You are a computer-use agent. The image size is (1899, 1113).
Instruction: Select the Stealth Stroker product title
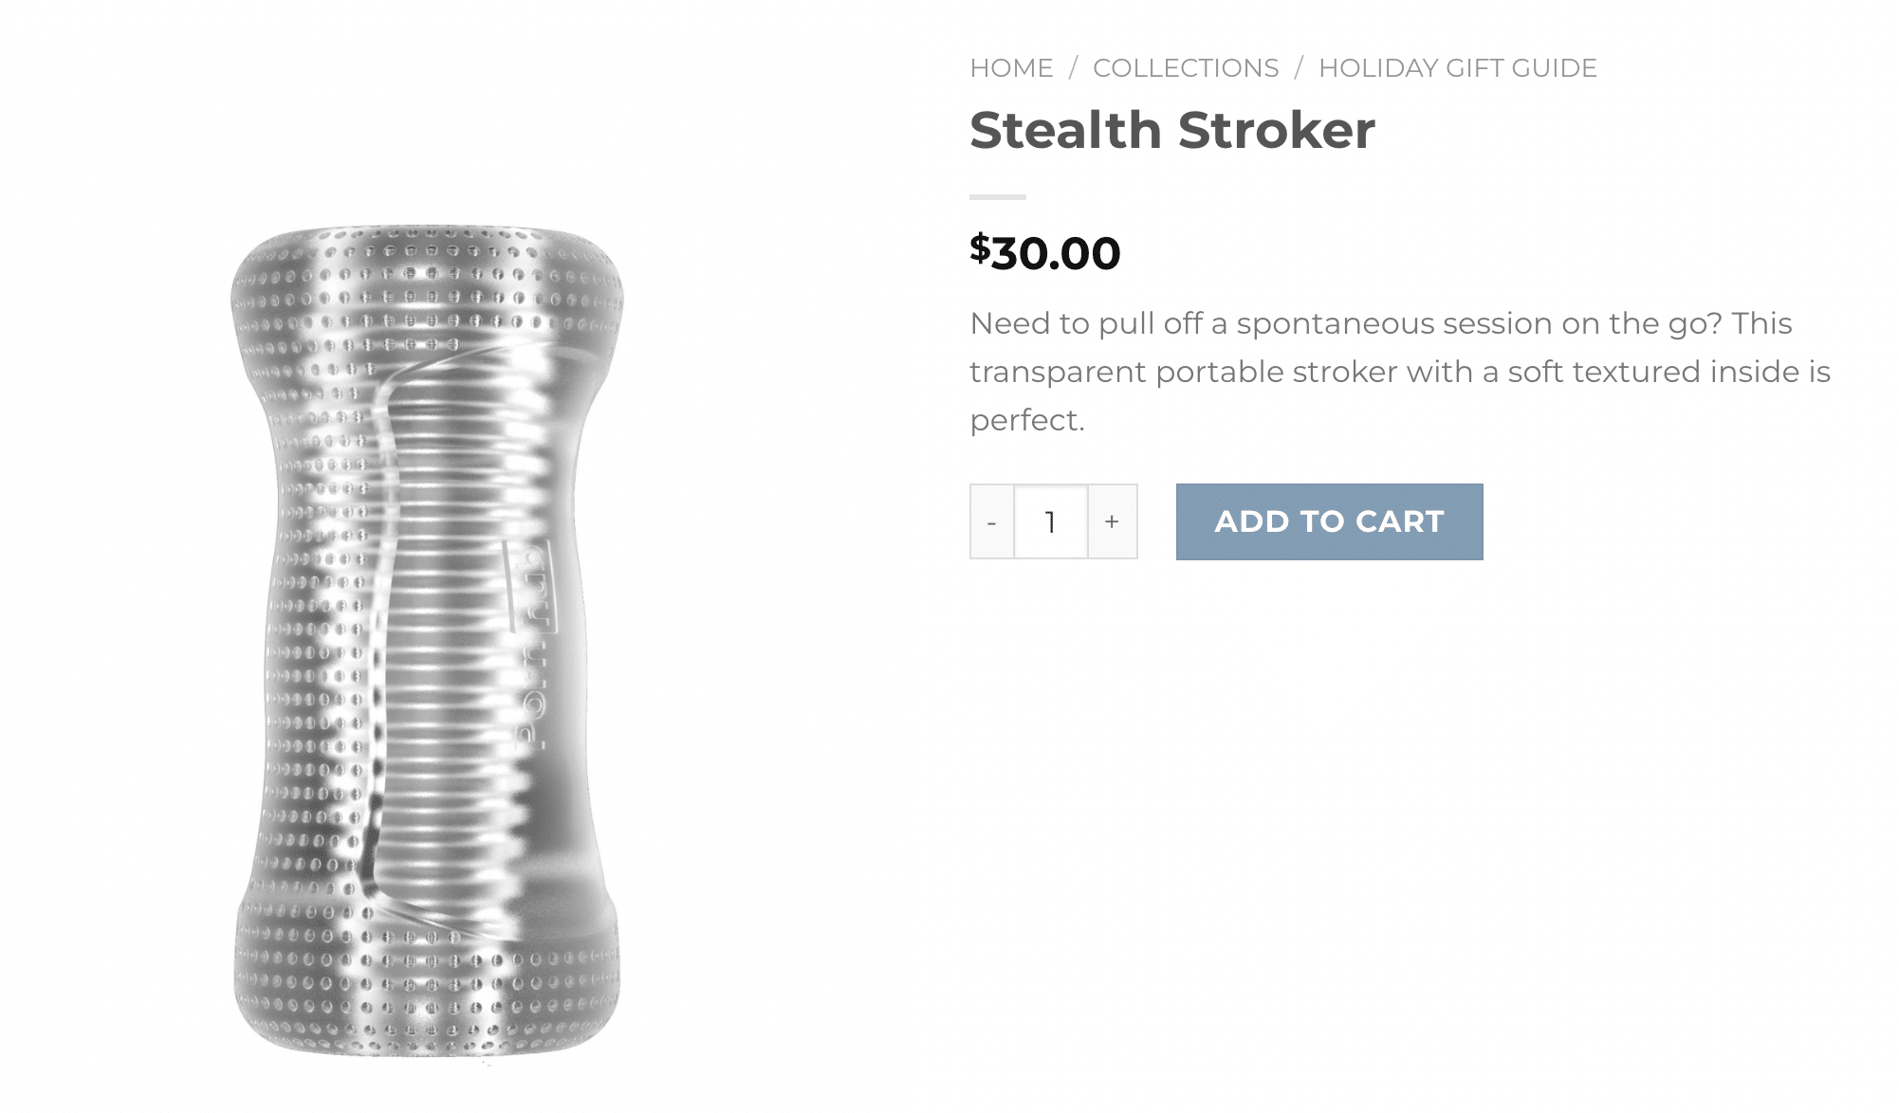click(1172, 130)
